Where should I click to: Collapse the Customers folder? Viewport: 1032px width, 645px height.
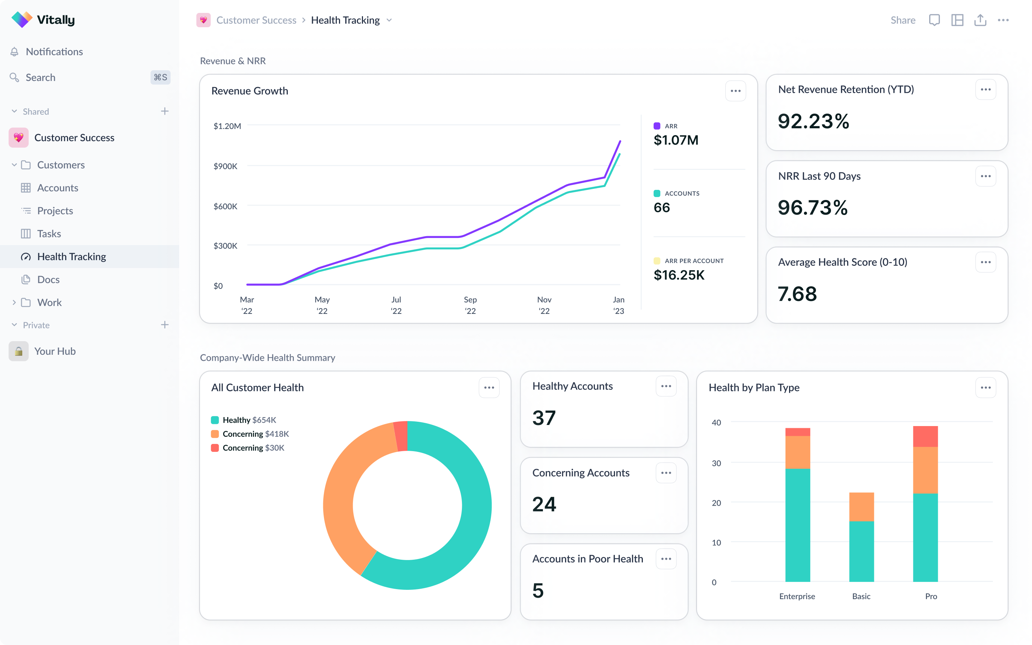(x=14, y=165)
